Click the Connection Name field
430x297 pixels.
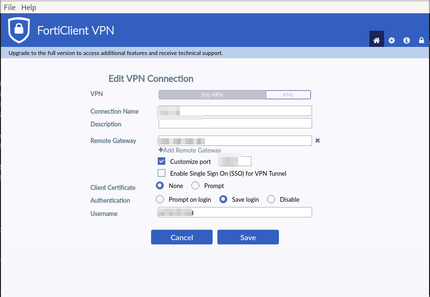pos(235,111)
